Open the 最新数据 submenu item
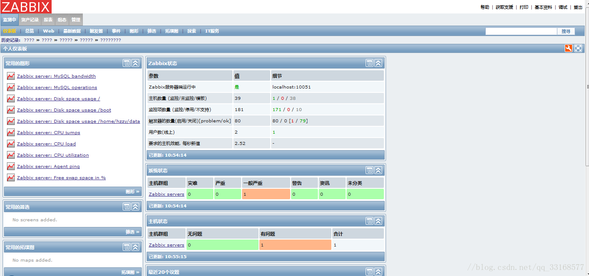Image resolution: width=589 pixels, height=276 pixels. click(x=72, y=31)
